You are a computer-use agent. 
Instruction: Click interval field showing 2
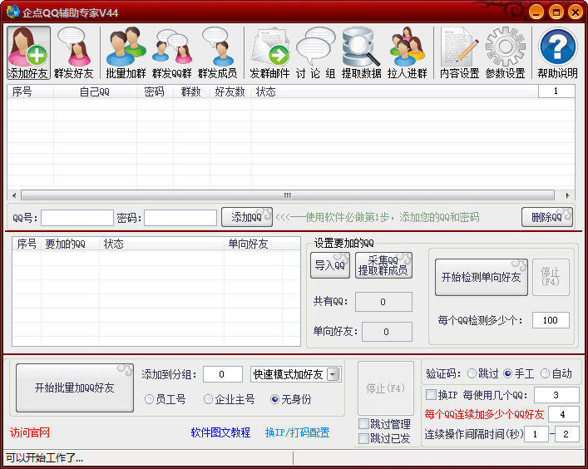pos(567,434)
